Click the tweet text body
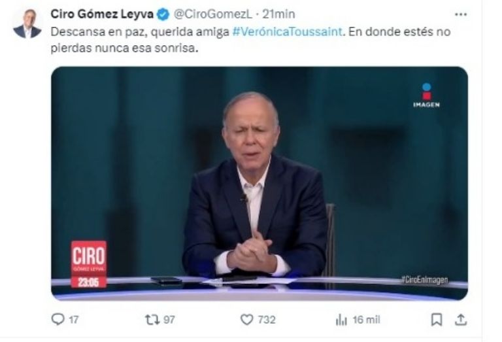Viewport: 502px width, 342px height. 250,40
